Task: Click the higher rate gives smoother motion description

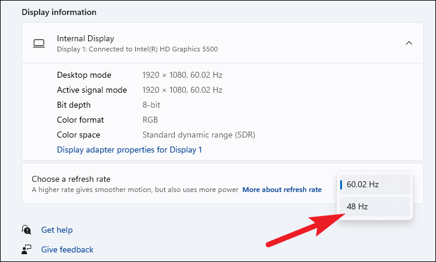Action: tap(135, 190)
